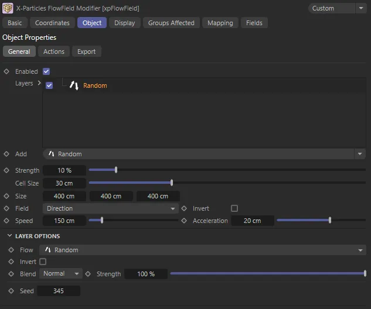The width and height of the screenshot is (371, 309).
Task: Click the keyframe diamond next to Seed
Action: pyautogui.click(x=11, y=291)
